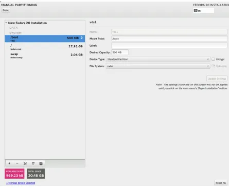Click the 2.04 GB size value
The height and width of the screenshot is (188, 229).
(77, 54)
